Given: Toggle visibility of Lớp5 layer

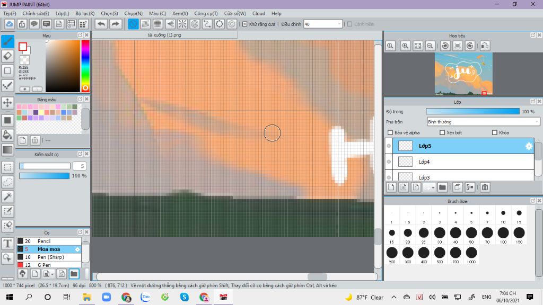Looking at the screenshot, I should pyautogui.click(x=389, y=146).
